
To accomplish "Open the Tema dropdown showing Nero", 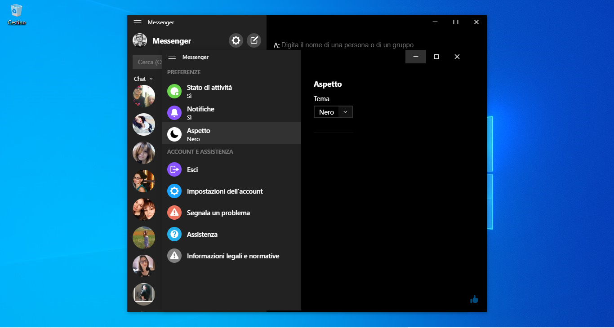I will [333, 112].
